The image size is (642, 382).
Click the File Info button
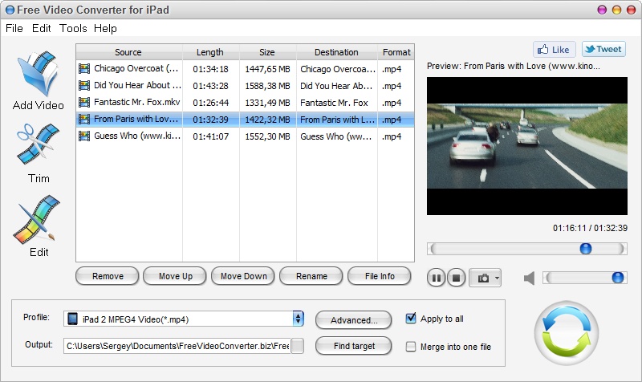pyautogui.click(x=379, y=276)
